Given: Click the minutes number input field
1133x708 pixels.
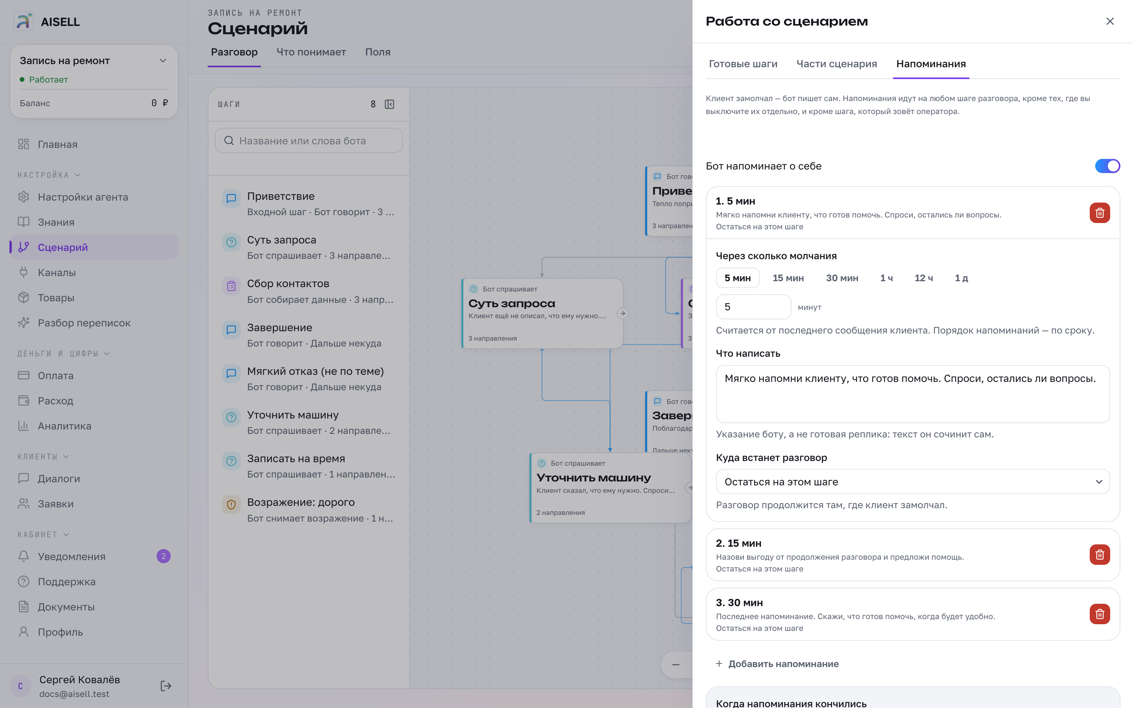Looking at the screenshot, I should coord(753,307).
